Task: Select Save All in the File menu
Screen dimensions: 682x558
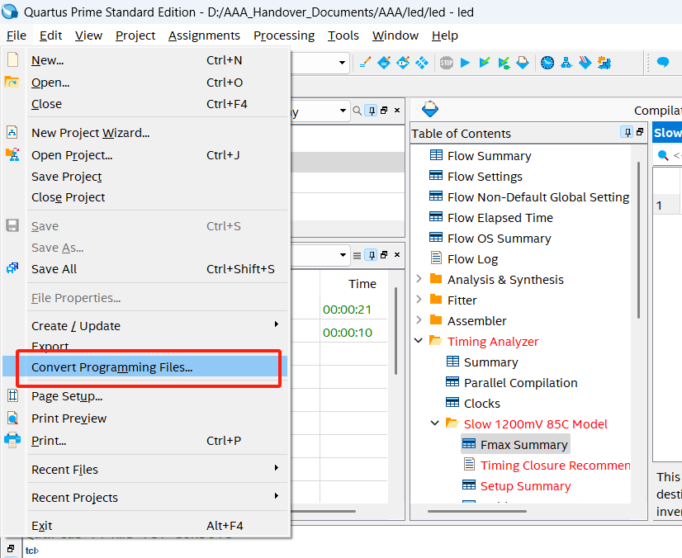Action: point(145,269)
